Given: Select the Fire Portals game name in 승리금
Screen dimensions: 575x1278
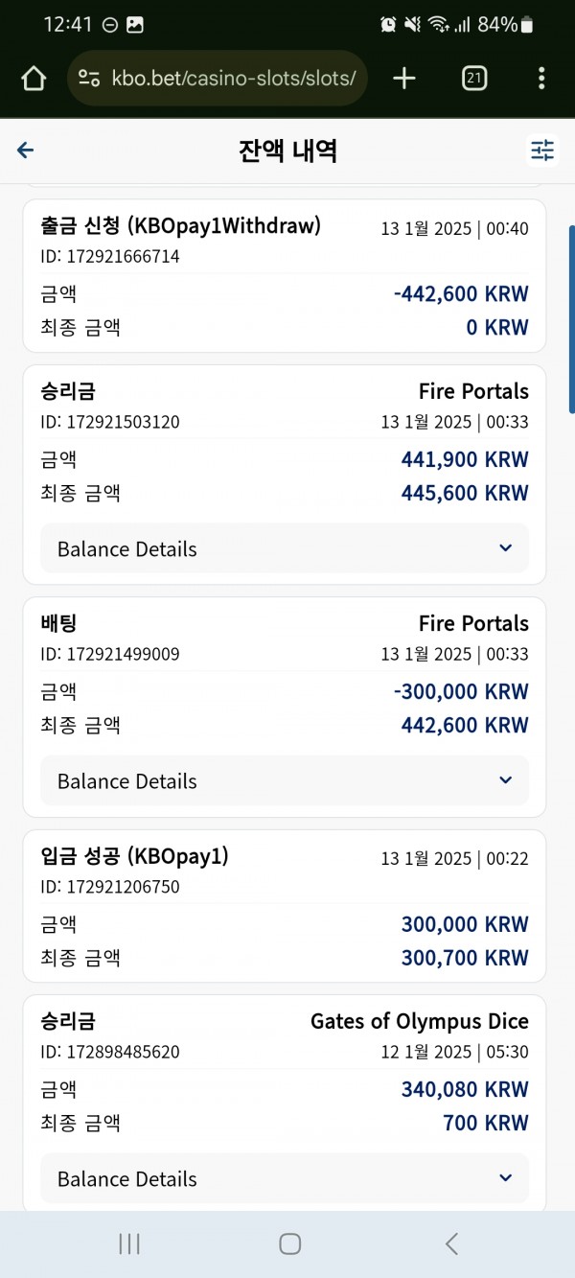Looking at the screenshot, I should point(473,391).
